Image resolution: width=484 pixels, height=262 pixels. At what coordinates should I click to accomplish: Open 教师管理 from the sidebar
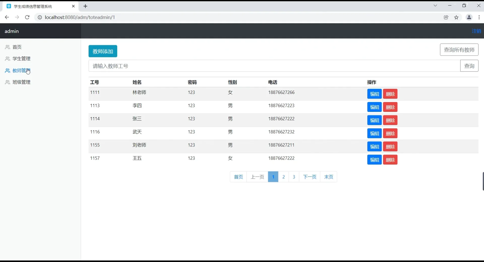click(x=21, y=71)
